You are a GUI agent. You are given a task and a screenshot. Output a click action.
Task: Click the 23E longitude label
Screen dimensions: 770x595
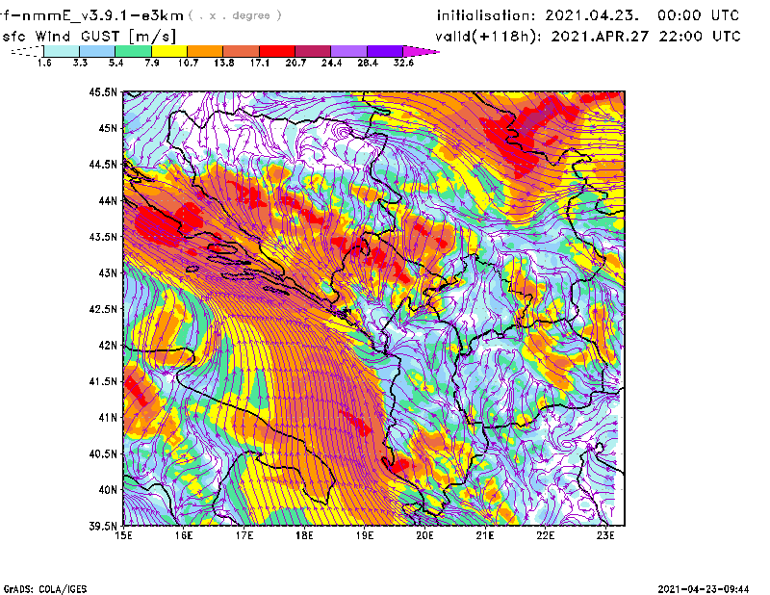point(605,535)
